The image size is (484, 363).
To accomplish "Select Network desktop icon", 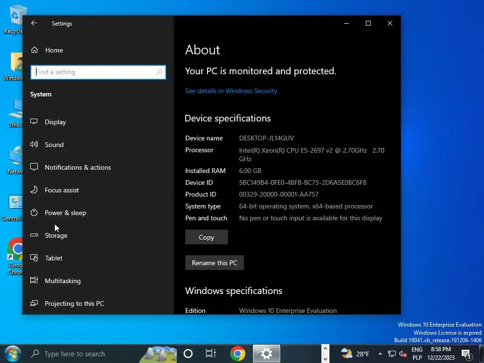I will [15, 160].
